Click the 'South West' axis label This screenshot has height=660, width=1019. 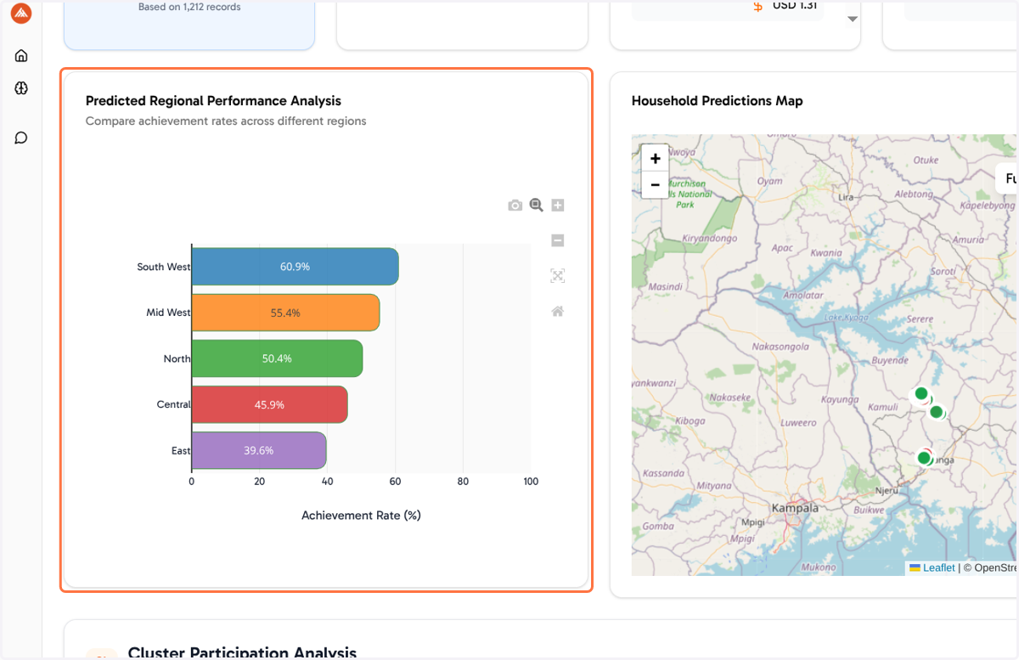(164, 267)
